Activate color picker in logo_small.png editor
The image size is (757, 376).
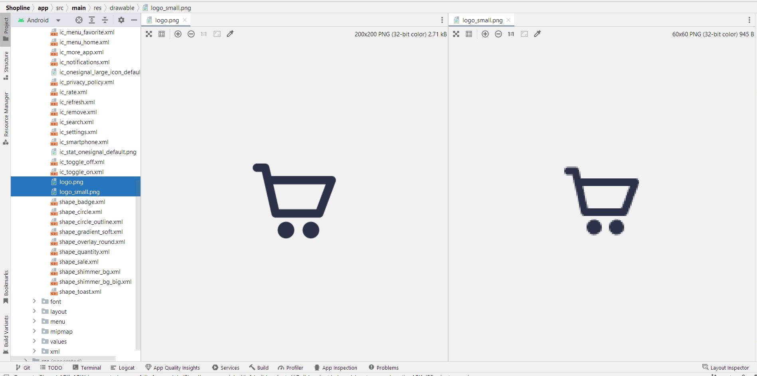pos(538,34)
